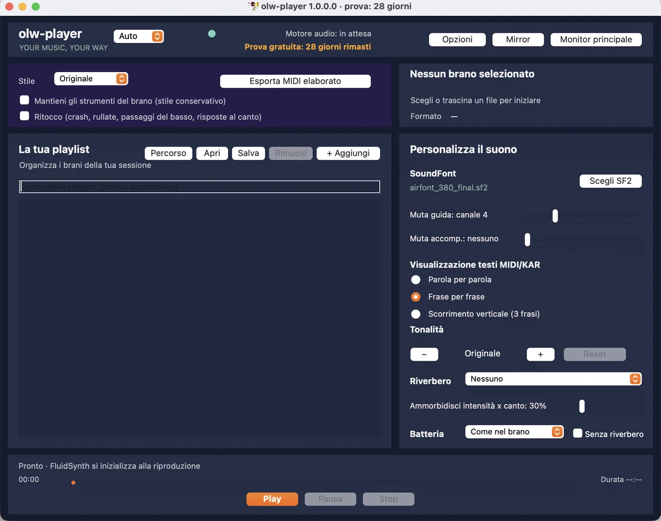Minimize window with yellow button
This screenshot has height=521, width=661.
(23, 7)
